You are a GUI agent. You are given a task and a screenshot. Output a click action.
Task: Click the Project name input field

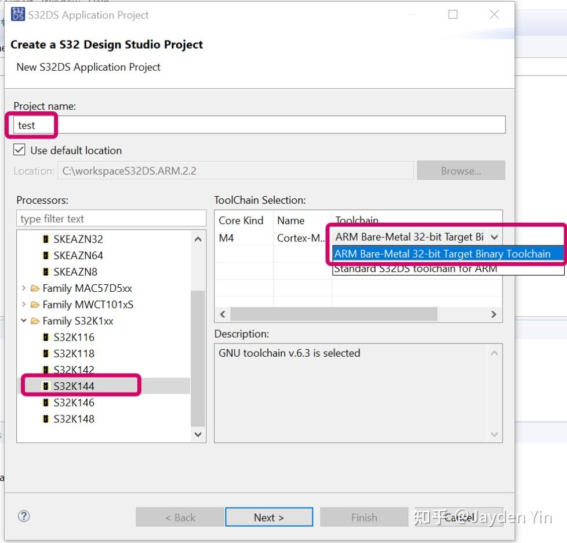(x=259, y=125)
